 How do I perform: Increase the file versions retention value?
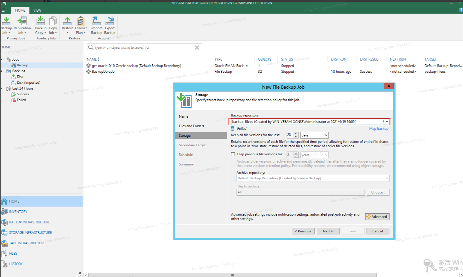(x=296, y=134)
